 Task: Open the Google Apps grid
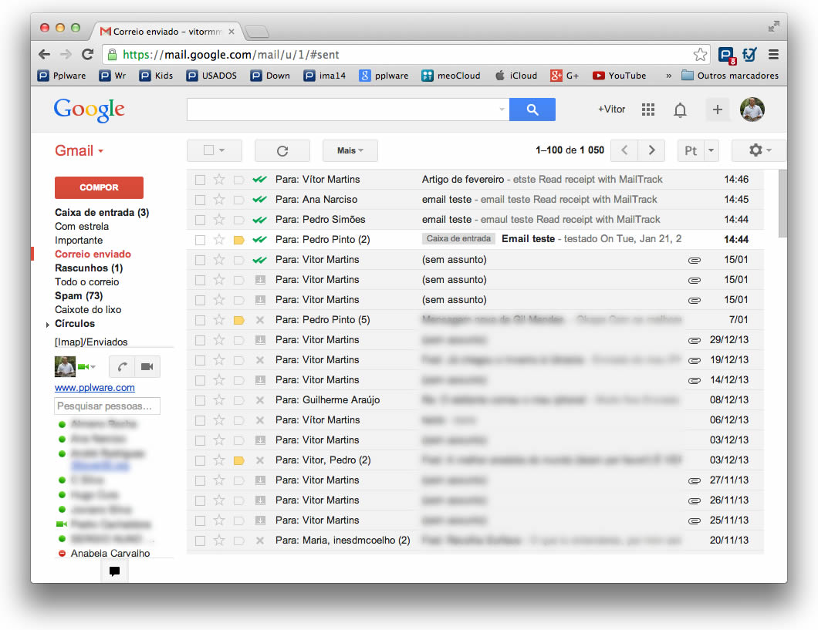coord(647,109)
